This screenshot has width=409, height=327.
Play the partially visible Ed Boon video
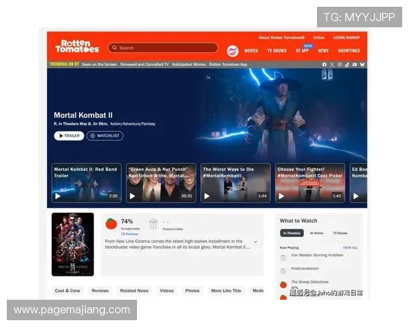[356, 196]
